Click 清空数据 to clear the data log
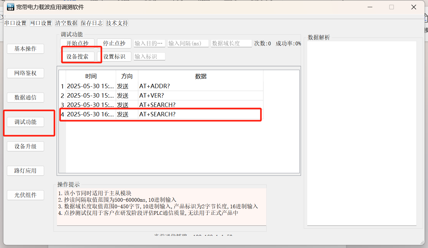 point(66,23)
